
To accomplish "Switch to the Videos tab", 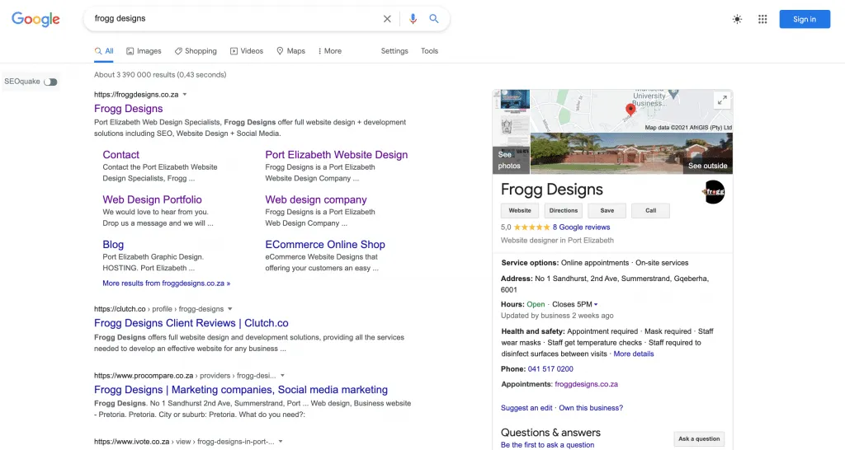I will click(x=247, y=51).
